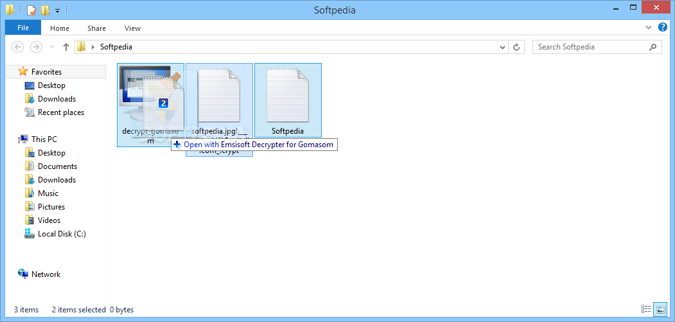Open Local Disk (C:)
The image size is (675, 322).
click(x=62, y=234)
